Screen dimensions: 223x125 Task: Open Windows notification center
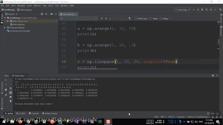pos(218,122)
